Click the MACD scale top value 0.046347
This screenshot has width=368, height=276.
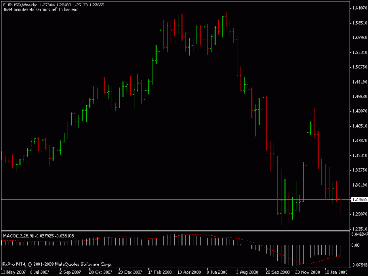pos(359,234)
